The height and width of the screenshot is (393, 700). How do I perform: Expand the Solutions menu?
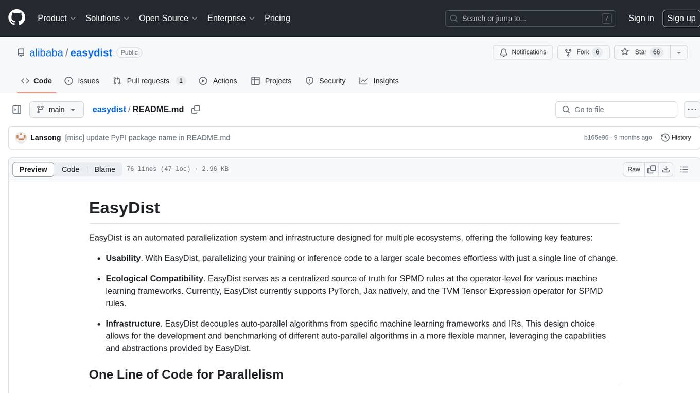click(x=108, y=18)
